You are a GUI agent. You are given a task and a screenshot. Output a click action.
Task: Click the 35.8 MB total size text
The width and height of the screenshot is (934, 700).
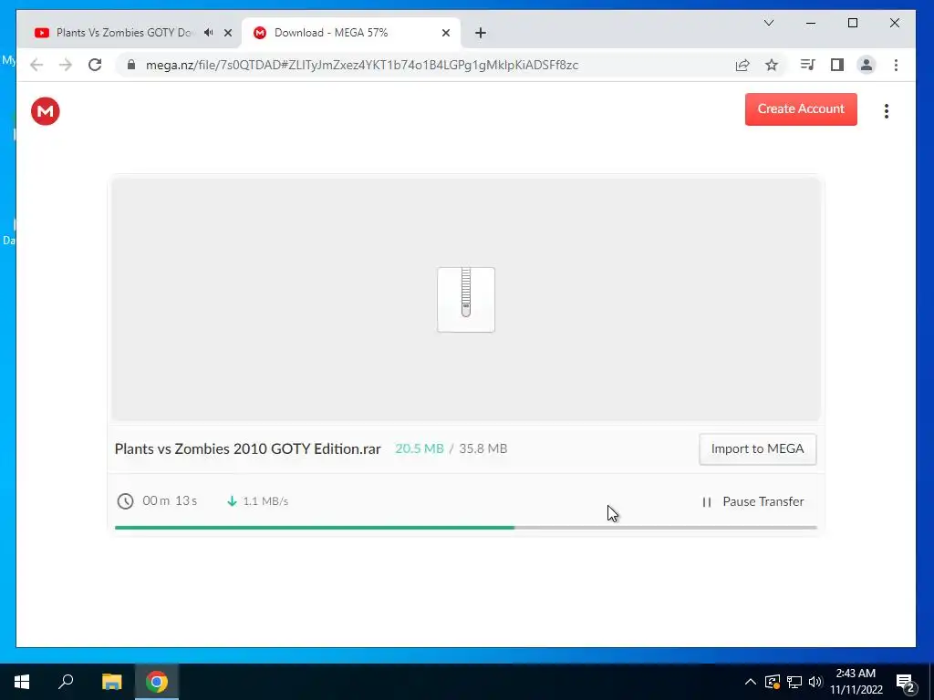[x=483, y=448]
